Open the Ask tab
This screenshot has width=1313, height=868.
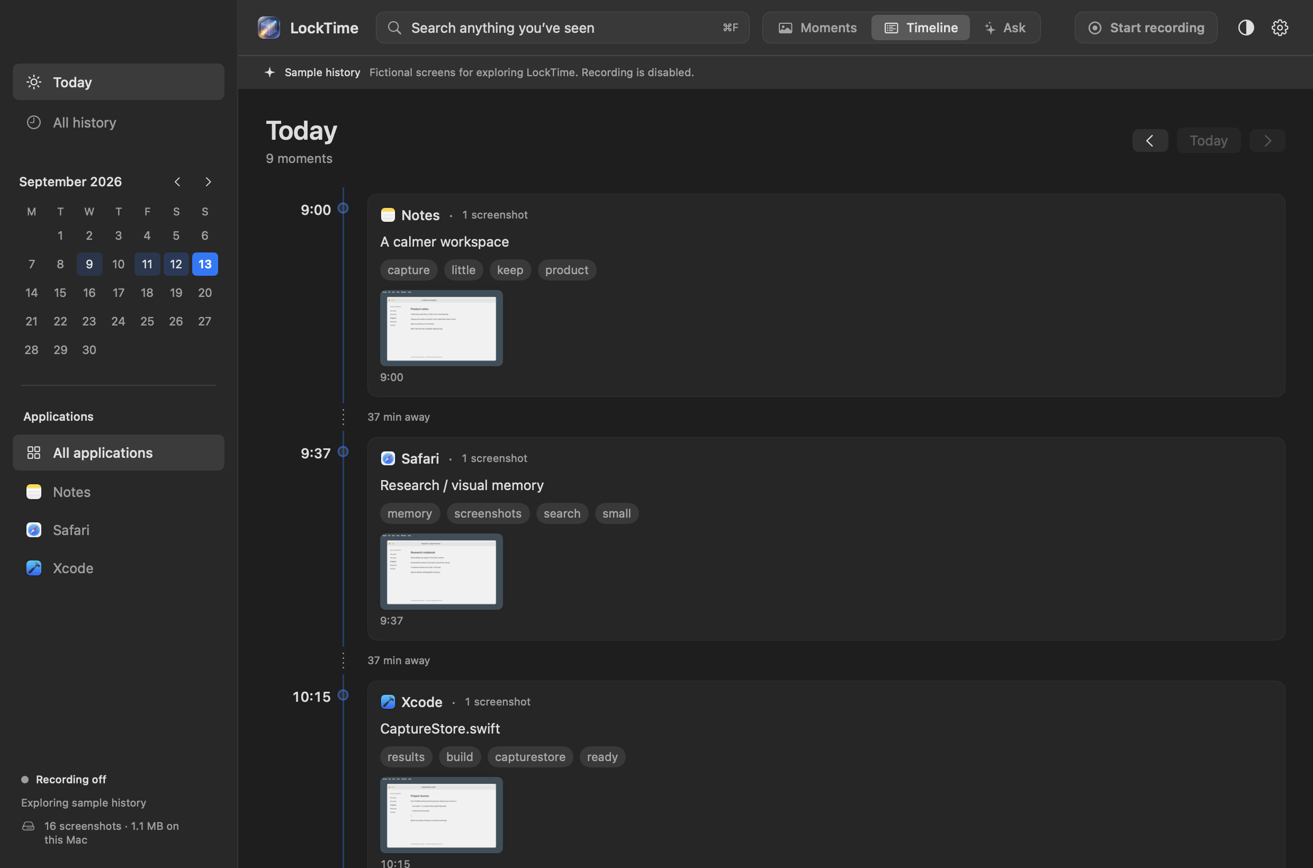[1004, 28]
